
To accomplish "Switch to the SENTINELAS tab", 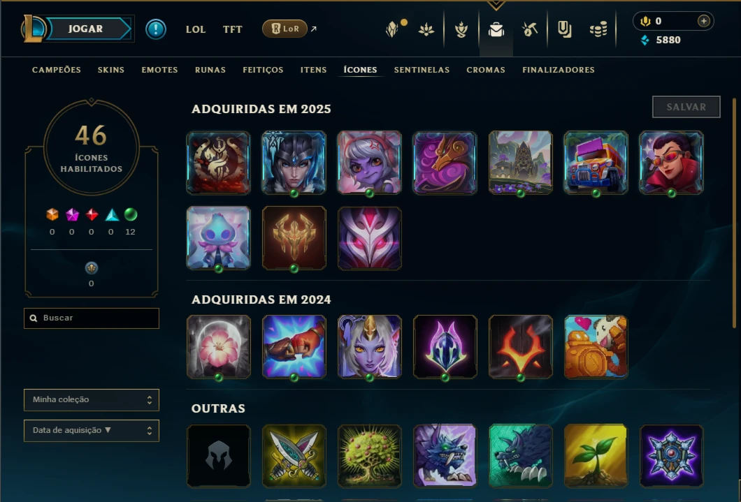I will click(422, 70).
